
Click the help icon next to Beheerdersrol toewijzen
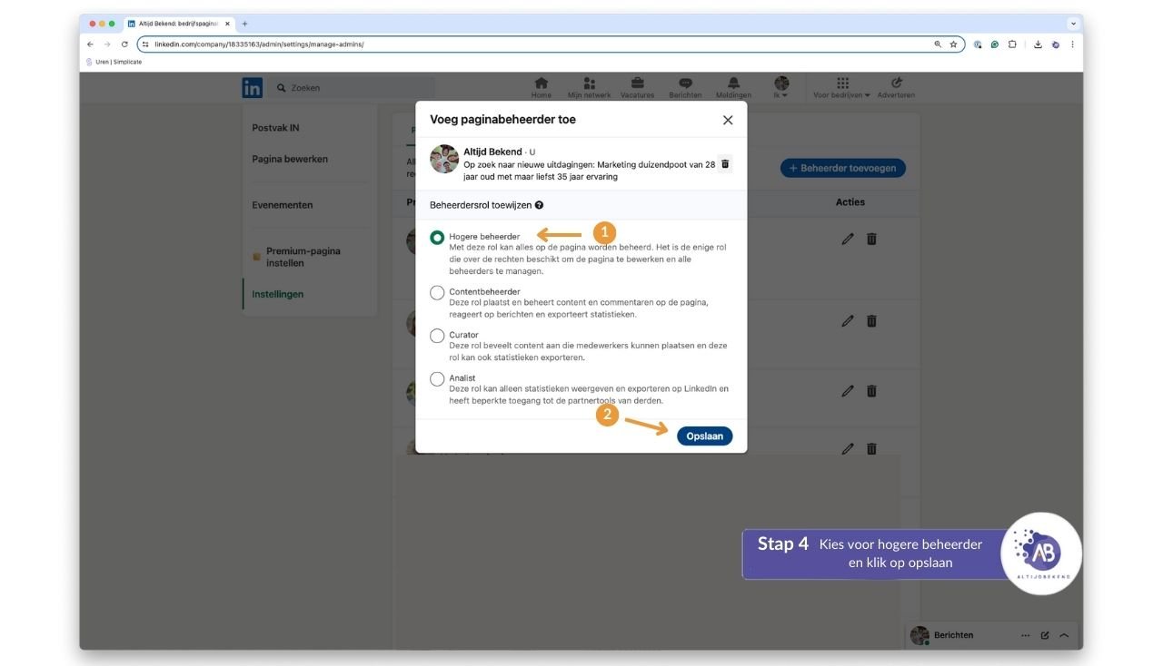coord(540,206)
